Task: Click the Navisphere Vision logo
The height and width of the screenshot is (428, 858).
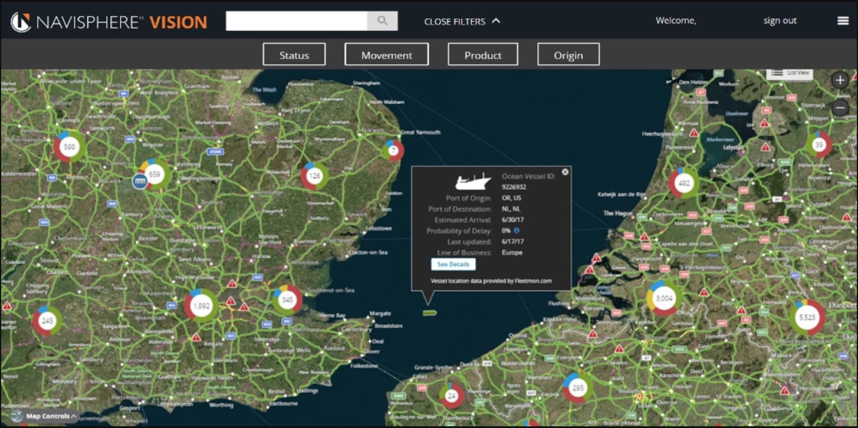Action: coord(109,22)
